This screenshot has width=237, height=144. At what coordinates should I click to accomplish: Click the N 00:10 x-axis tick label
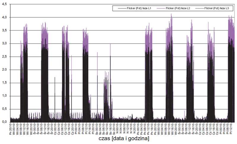pyautogui.click(x=117, y=129)
